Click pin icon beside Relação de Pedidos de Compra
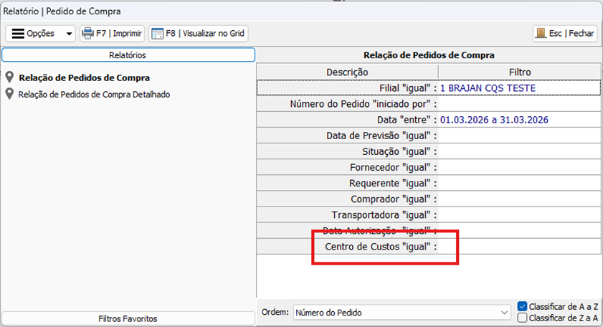 10,77
